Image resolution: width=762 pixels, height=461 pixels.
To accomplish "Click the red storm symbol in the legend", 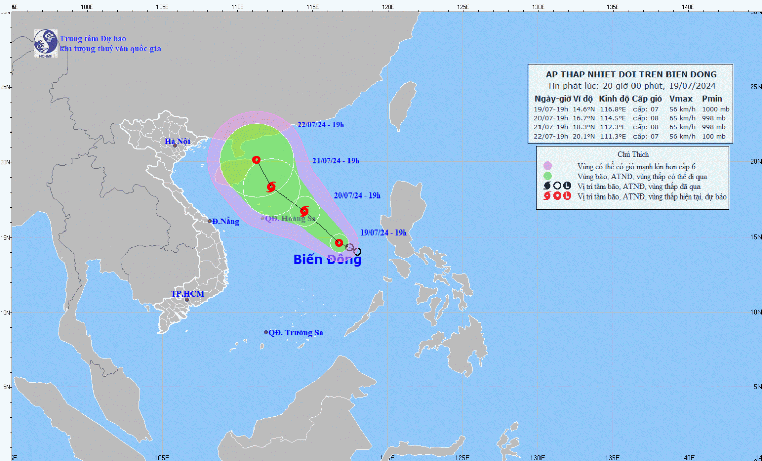I will click(x=547, y=196).
